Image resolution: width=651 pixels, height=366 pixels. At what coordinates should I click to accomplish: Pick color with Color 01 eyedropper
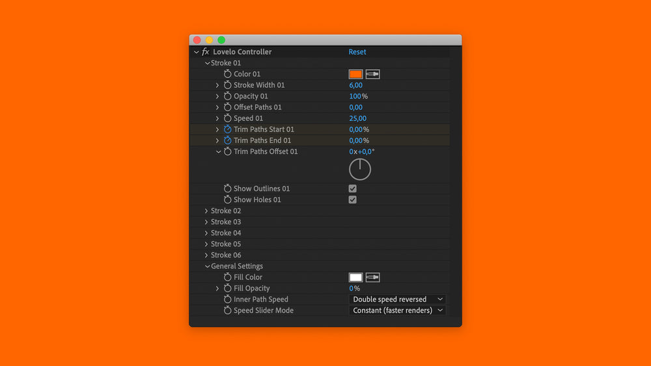[372, 74]
